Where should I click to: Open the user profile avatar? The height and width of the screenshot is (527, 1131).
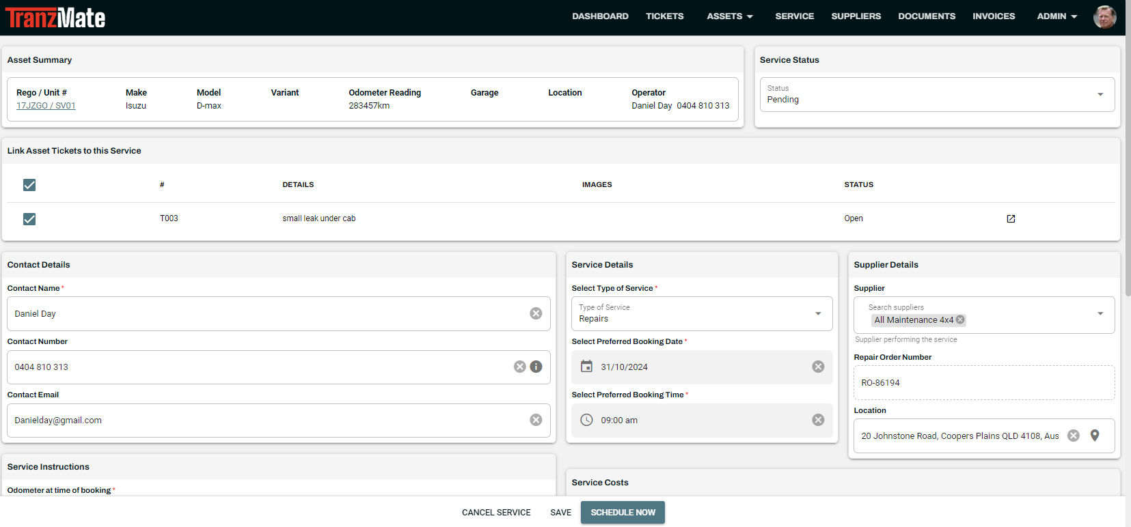(x=1104, y=16)
